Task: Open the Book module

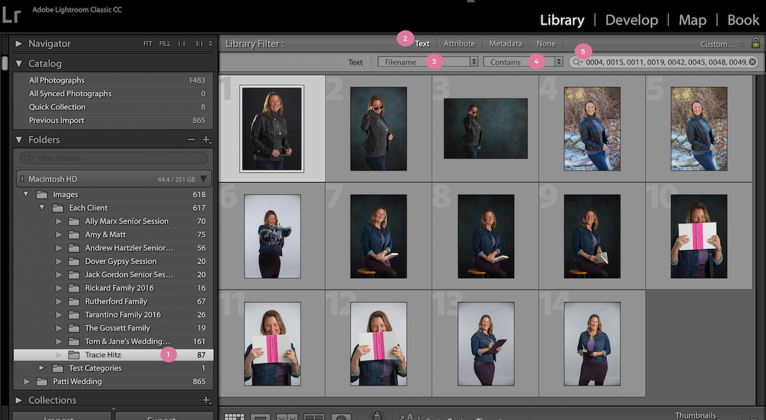Action: click(x=744, y=20)
